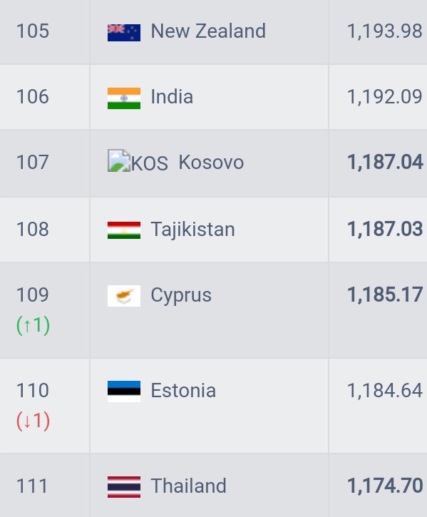This screenshot has height=517, width=427.
Task: Click the Cyprus flag icon
Action: coord(123,296)
